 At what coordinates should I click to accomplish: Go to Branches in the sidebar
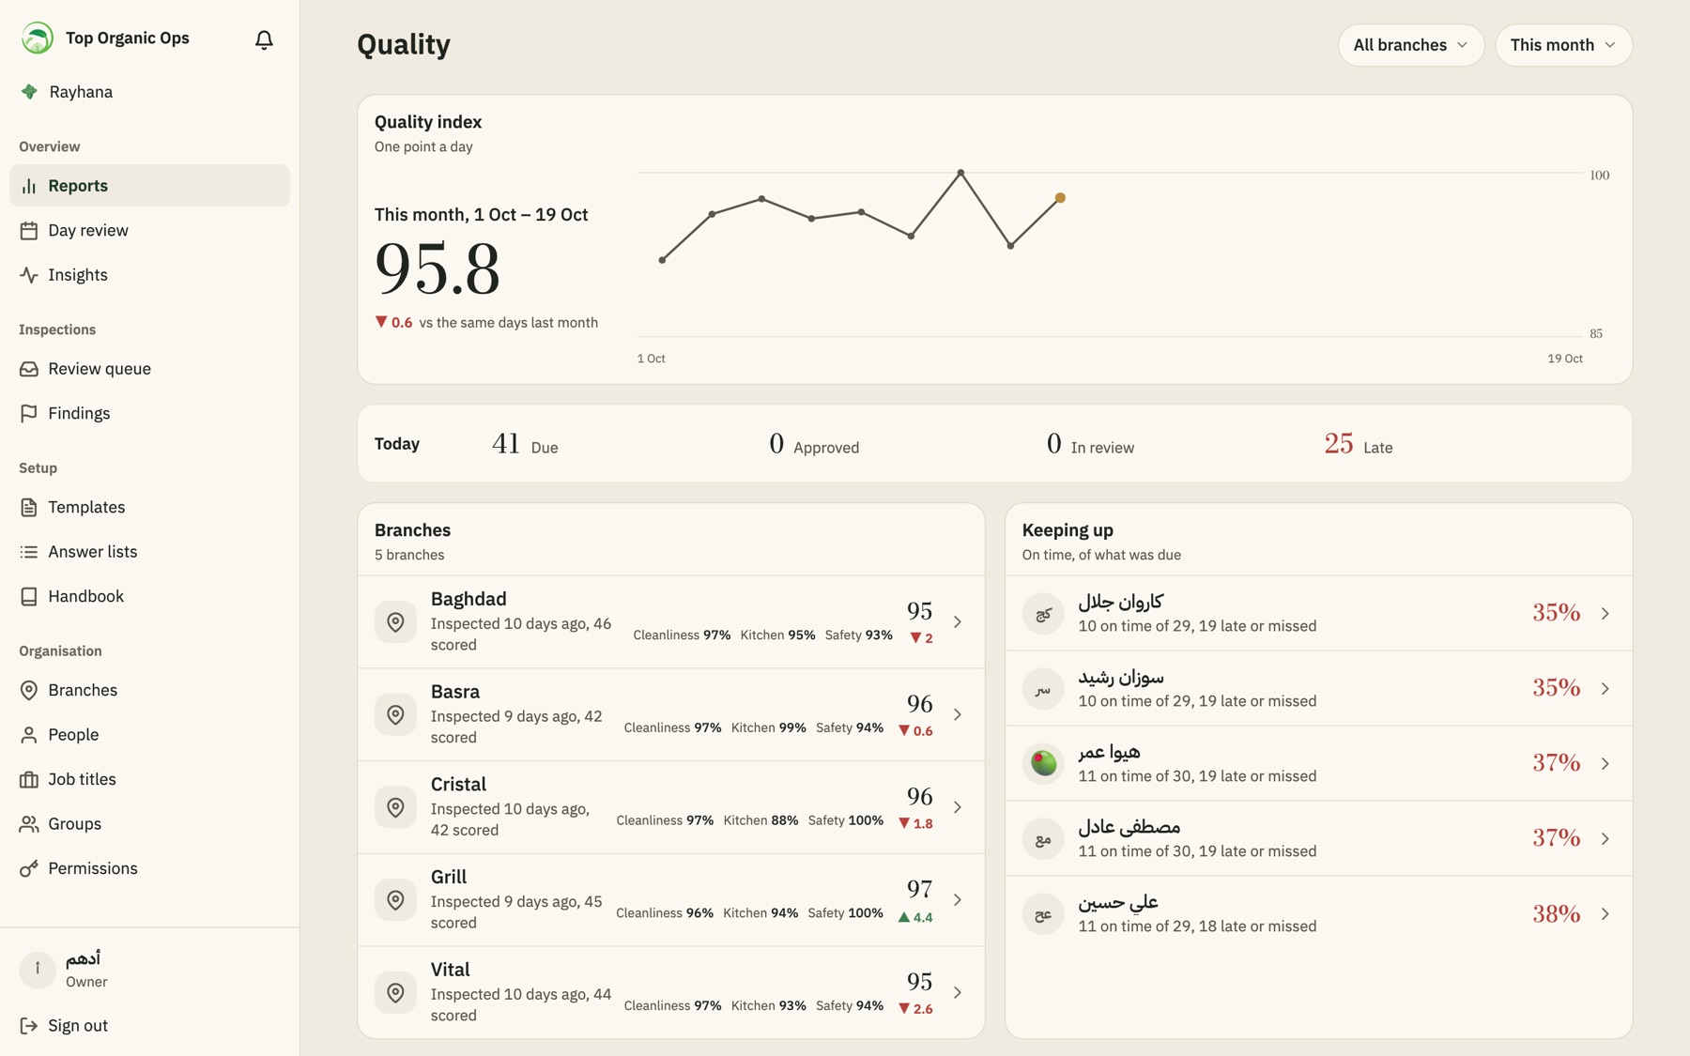tap(149, 690)
